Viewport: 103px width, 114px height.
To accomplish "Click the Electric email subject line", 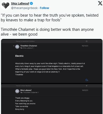I will click(x=19, y=56).
